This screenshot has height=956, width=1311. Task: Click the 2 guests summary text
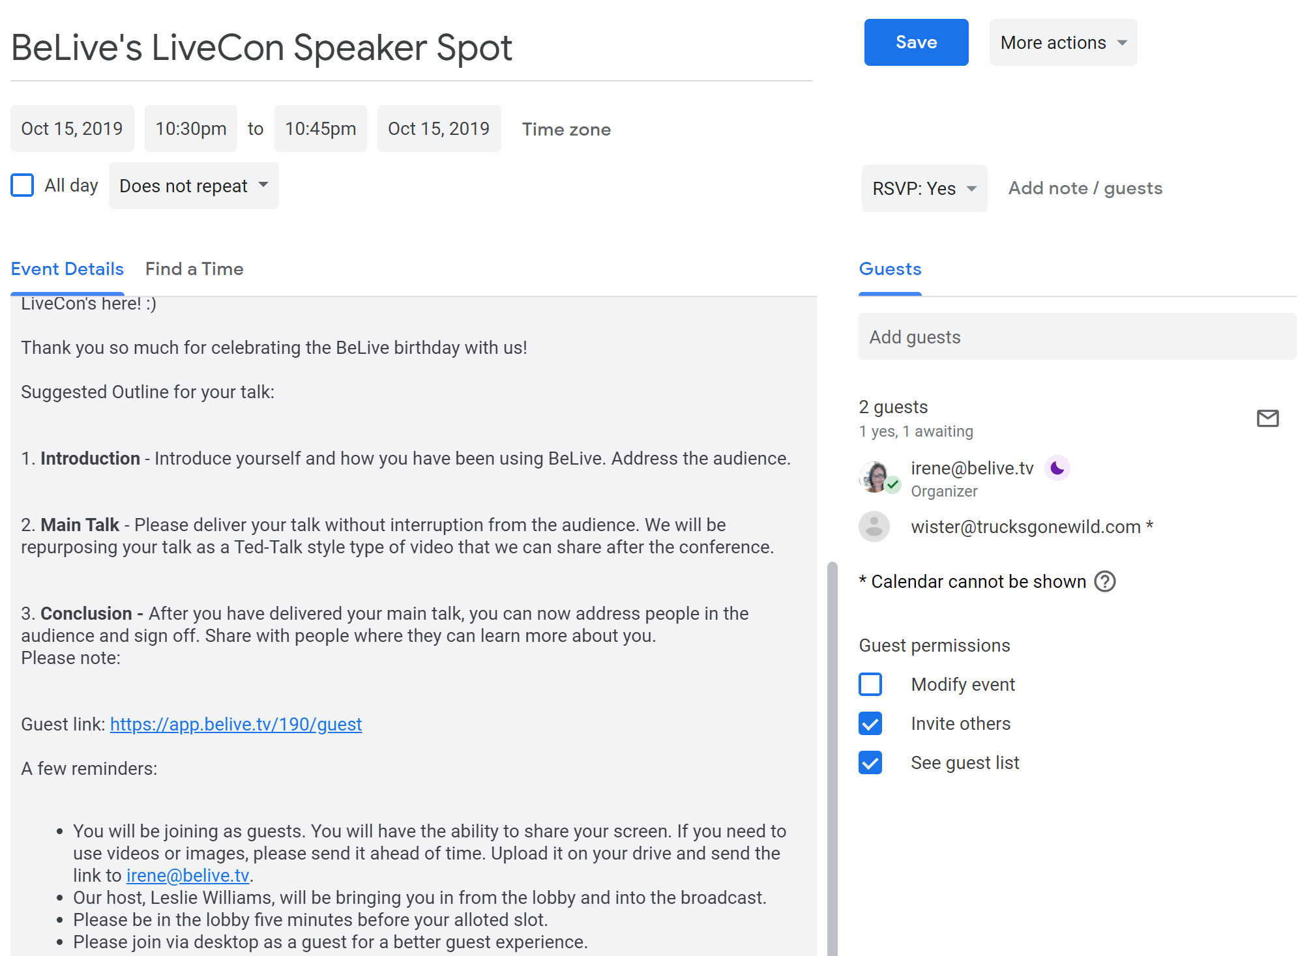(893, 407)
